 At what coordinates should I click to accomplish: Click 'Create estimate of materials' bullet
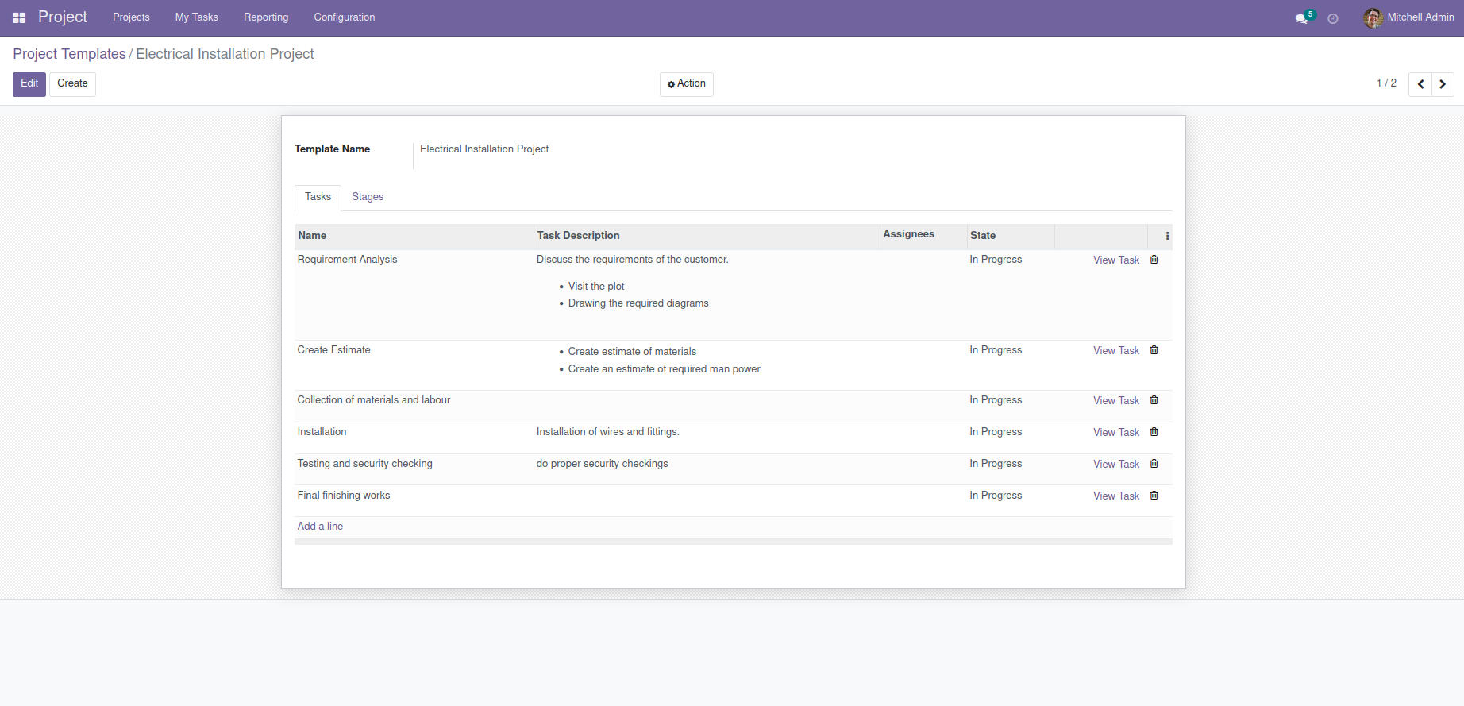632,352
